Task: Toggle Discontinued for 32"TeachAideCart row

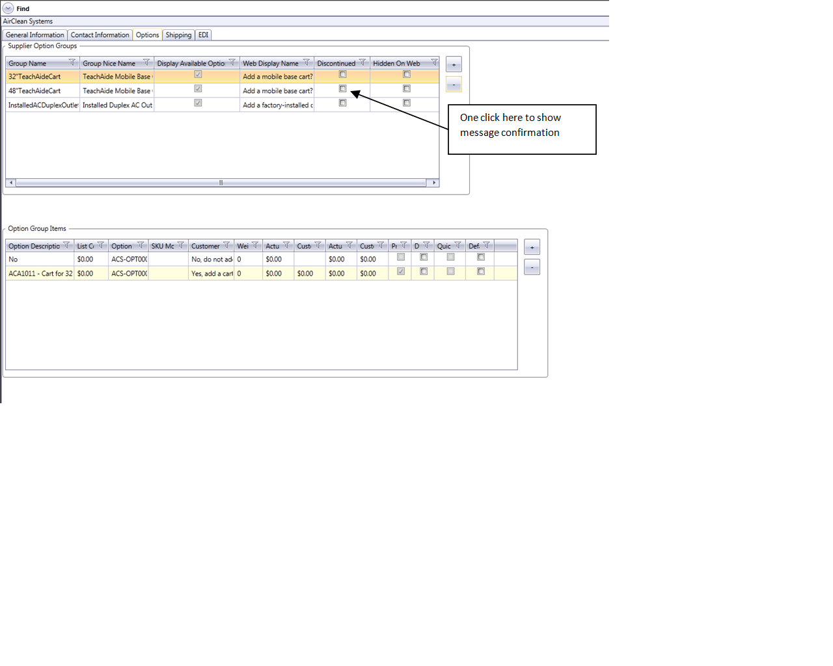Action: coord(343,75)
